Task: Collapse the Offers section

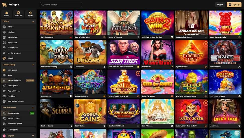Action: pos(33,22)
